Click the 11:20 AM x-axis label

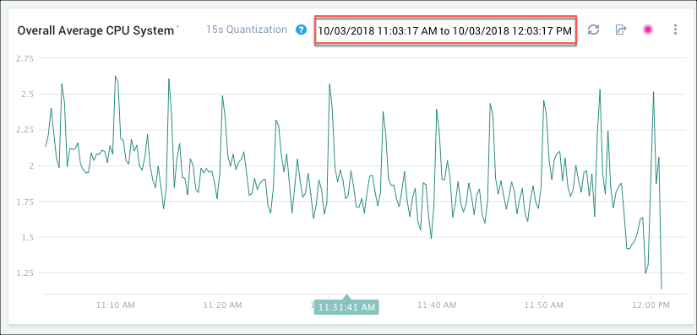[x=222, y=305]
